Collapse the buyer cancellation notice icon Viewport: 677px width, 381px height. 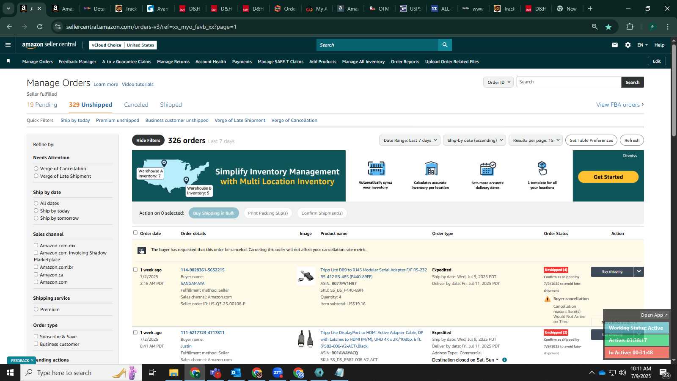[x=142, y=251]
